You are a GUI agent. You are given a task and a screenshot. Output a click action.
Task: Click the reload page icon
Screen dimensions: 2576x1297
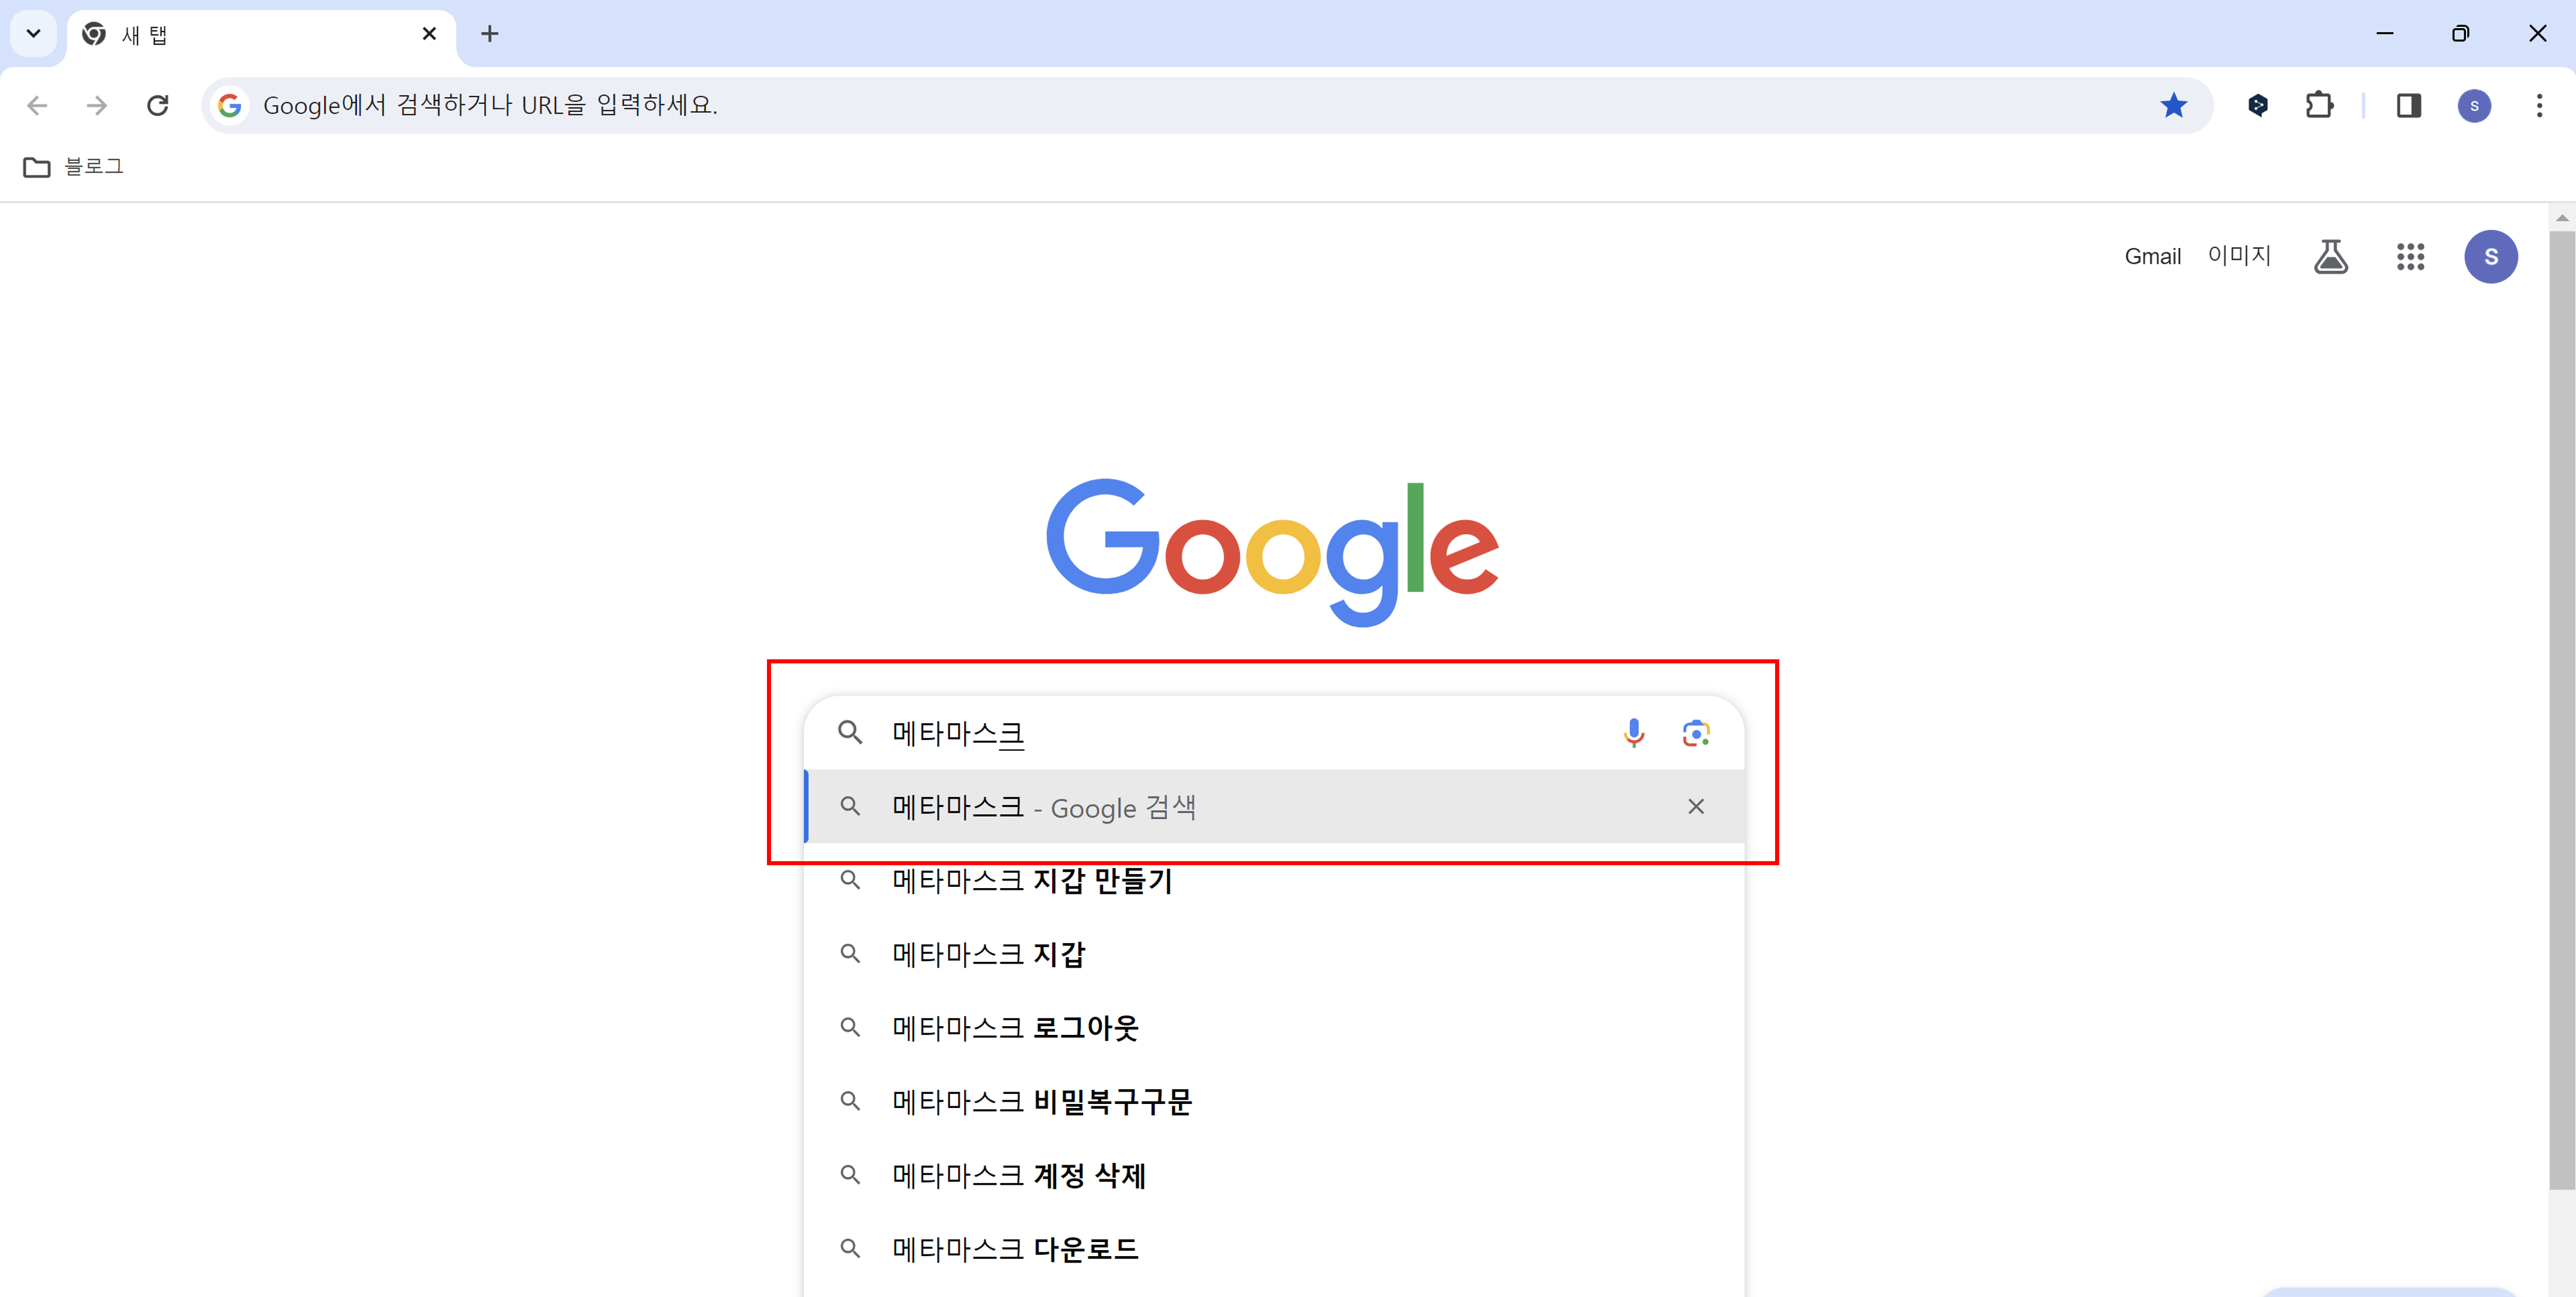point(158,105)
